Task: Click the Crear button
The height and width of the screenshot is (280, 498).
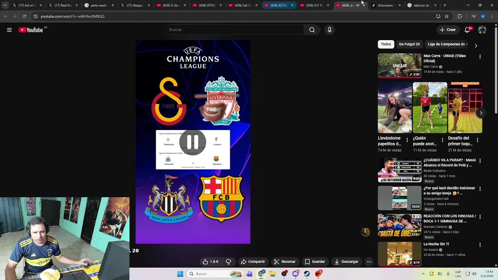Action: (447, 30)
